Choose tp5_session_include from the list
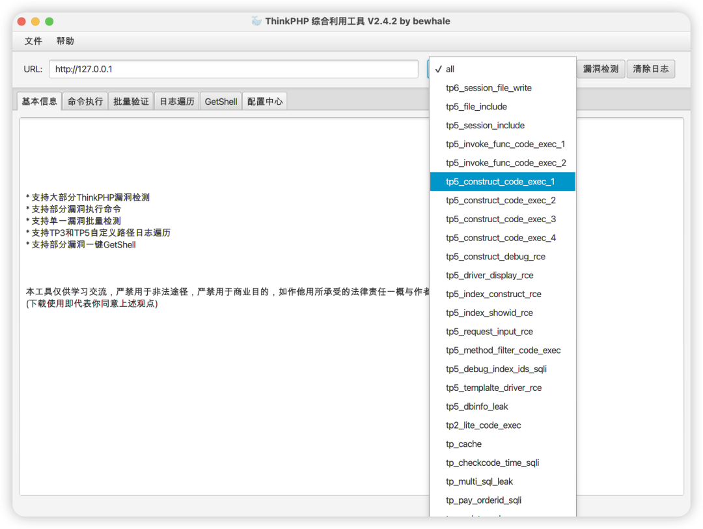This screenshot has height=529, width=703. tap(503, 126)
